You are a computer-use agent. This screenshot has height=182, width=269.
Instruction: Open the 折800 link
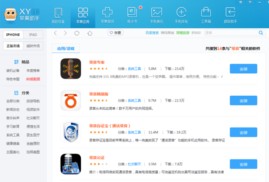(x=196, y=33)
